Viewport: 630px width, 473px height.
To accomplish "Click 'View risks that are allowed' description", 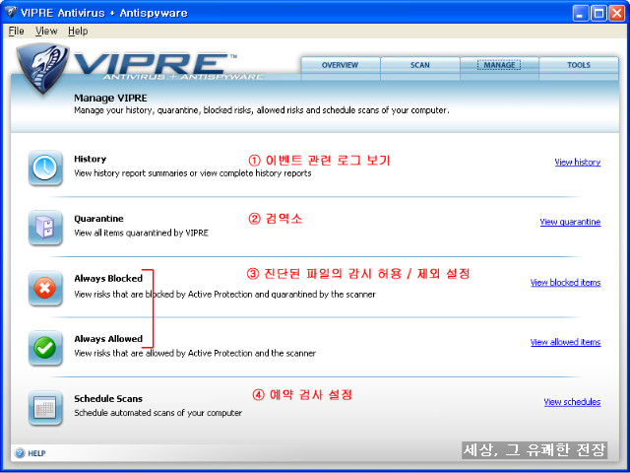I will pyautogui.click(x=195, y=353).
